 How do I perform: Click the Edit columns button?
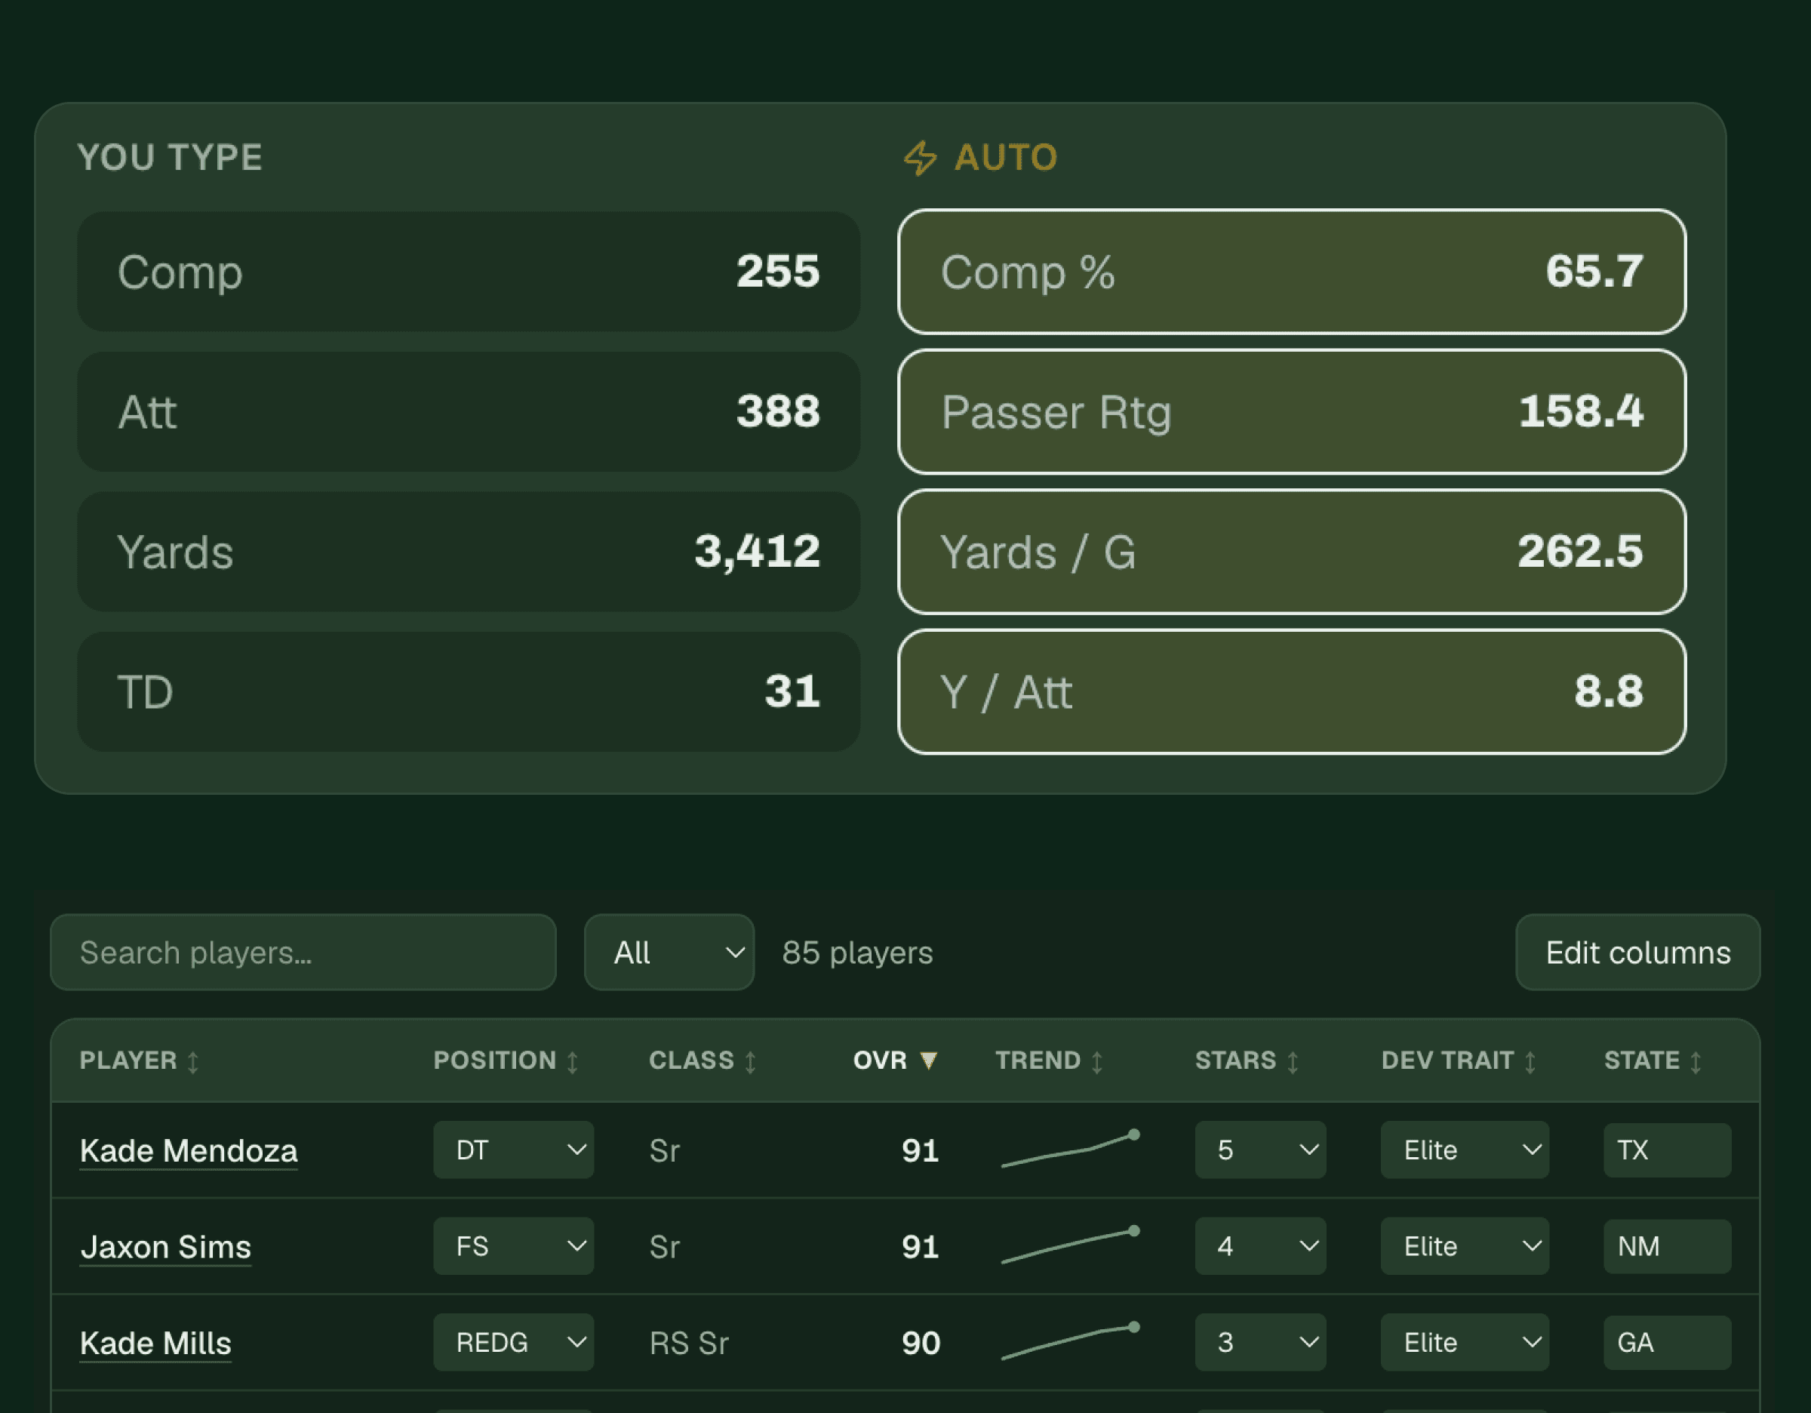point(1637,952)
